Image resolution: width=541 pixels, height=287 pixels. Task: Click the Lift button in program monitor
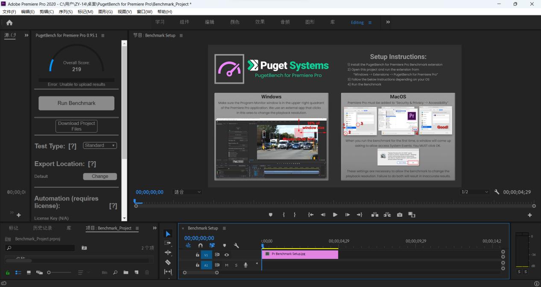[374, 215]
